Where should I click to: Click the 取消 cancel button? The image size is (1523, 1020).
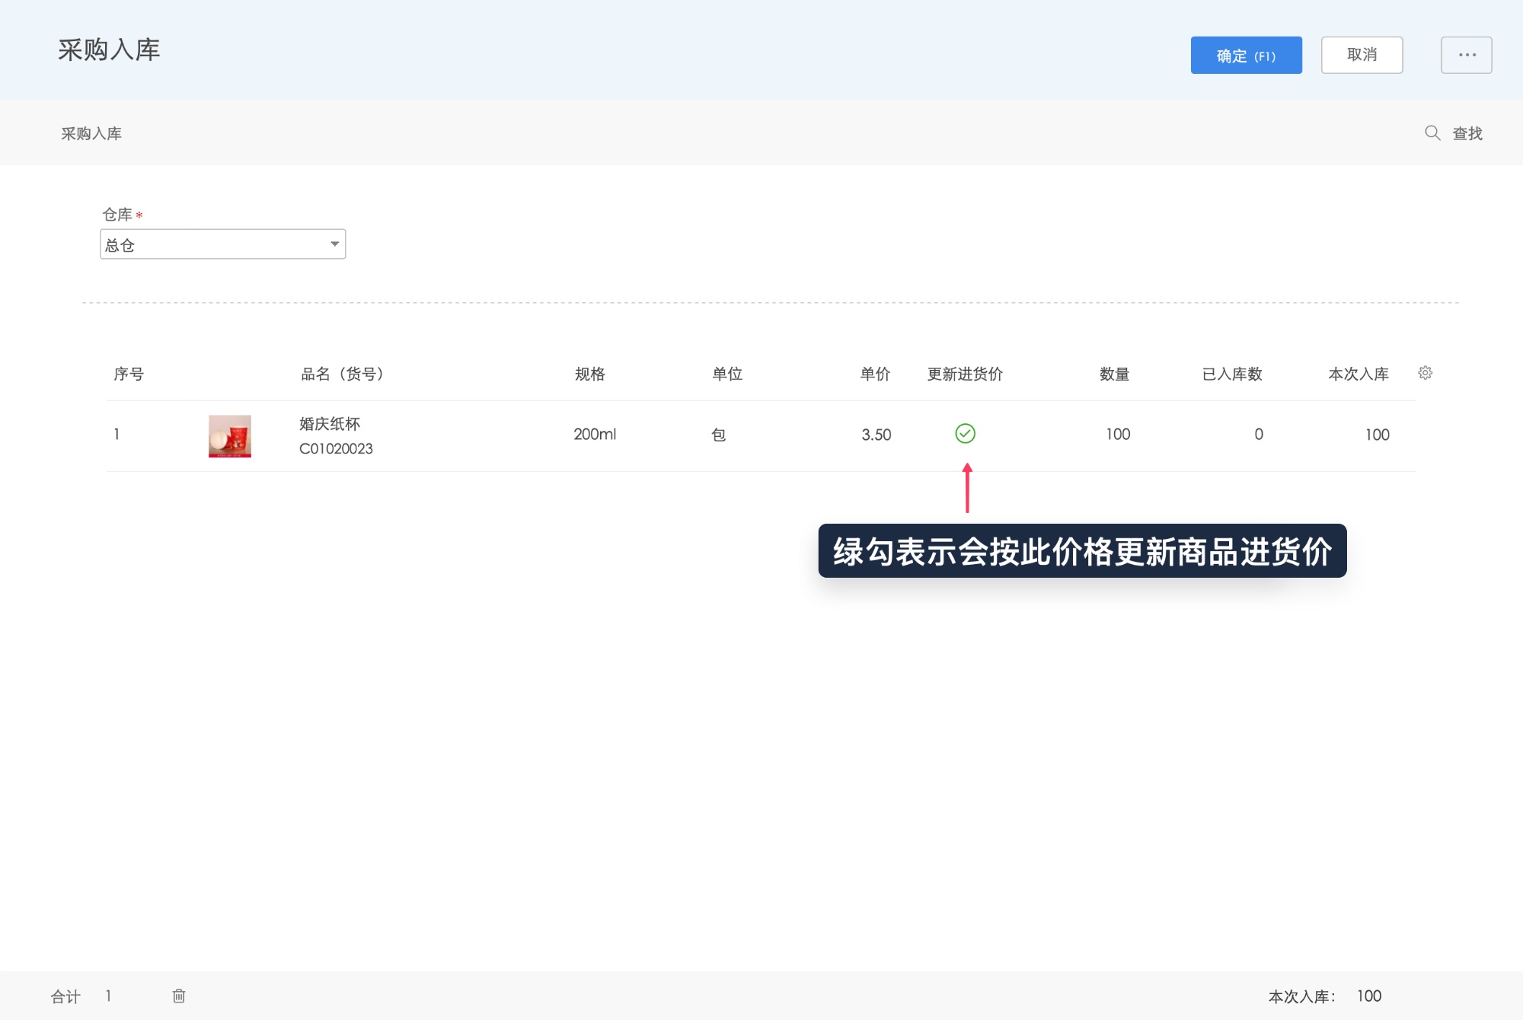[x=1362, y=55]
